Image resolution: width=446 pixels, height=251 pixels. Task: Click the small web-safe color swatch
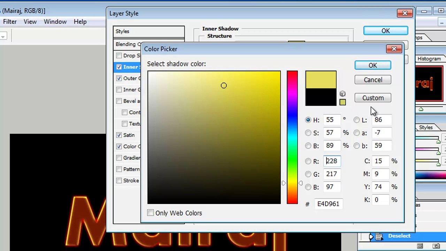point(343,102)
